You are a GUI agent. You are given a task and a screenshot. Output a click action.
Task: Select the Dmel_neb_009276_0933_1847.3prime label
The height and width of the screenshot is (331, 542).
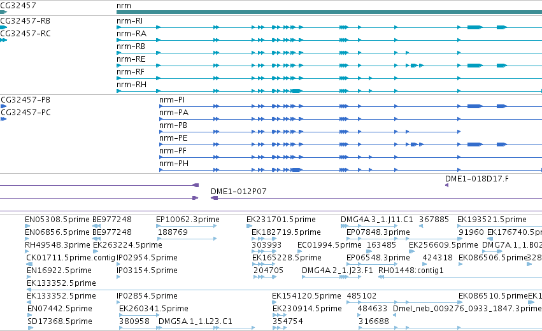click(467, 309)
